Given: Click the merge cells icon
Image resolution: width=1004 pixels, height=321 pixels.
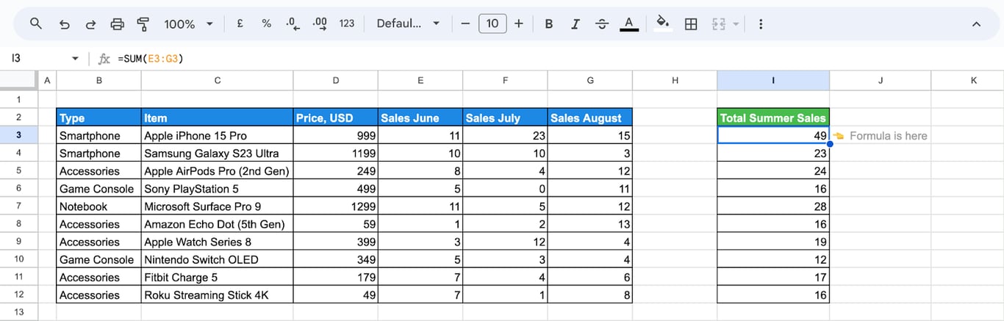Looking at the screenshot, I should [x=719, y=24].
